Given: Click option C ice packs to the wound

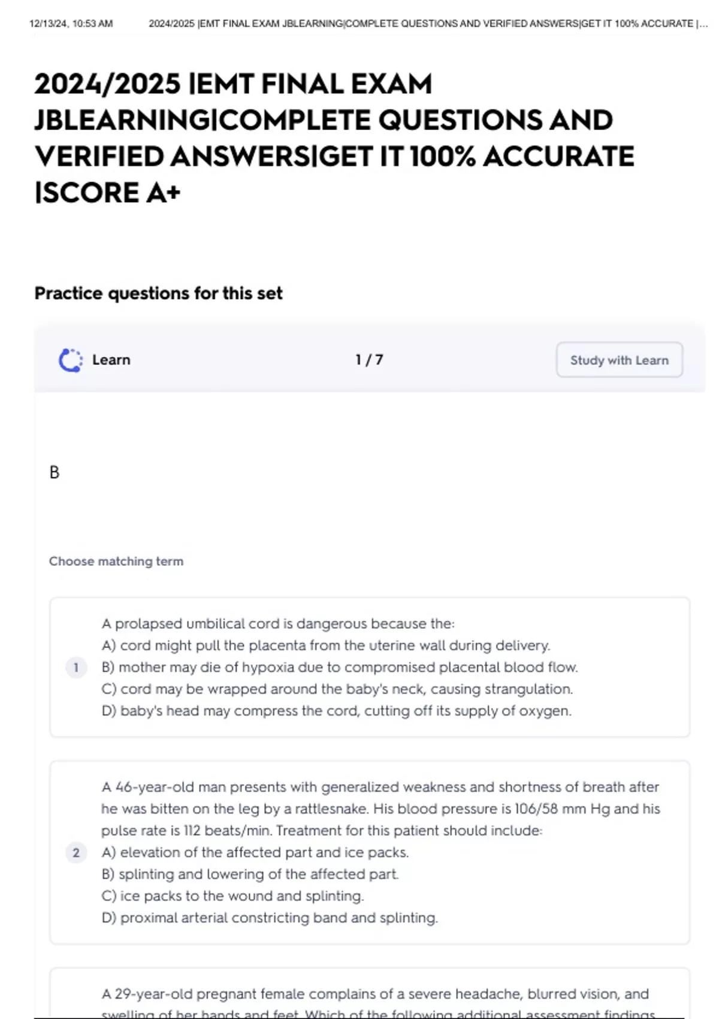Looking at the screenshot, I should click(232, 896).
